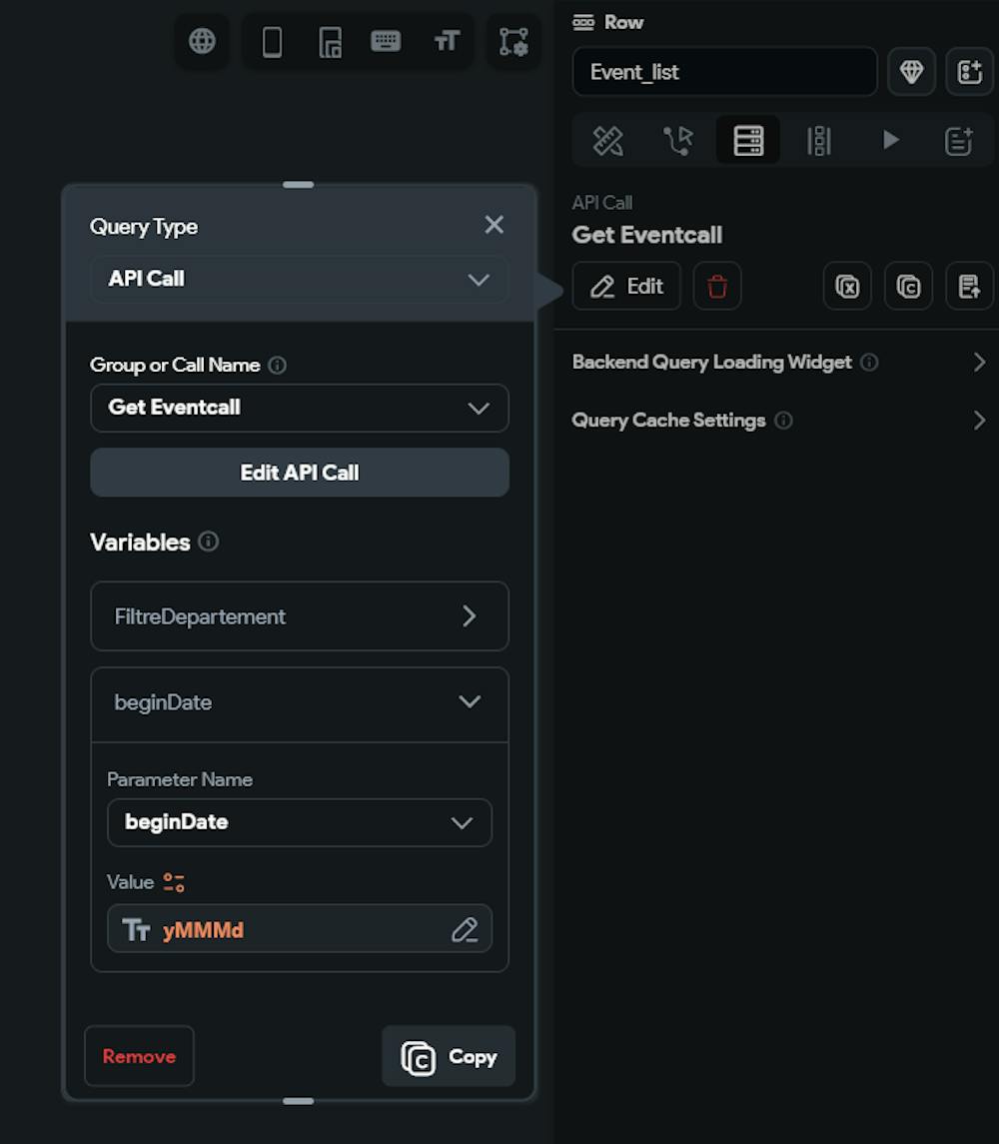Open the Actions flow tab icon
This screenshot has width=999, height=1144.
pos(677,141)
